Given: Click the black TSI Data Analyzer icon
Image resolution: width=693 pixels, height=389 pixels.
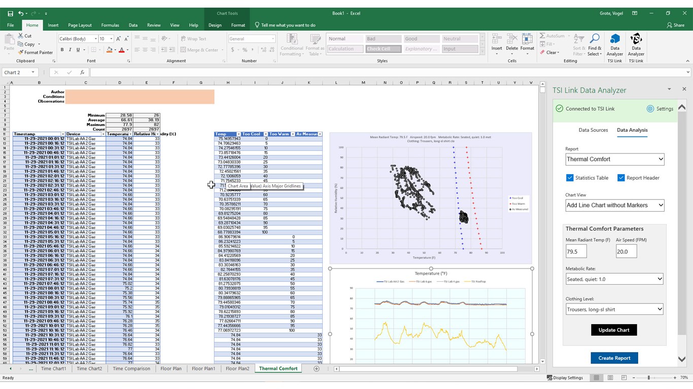Looking at the screenshot, I should [x=636, y=40].
